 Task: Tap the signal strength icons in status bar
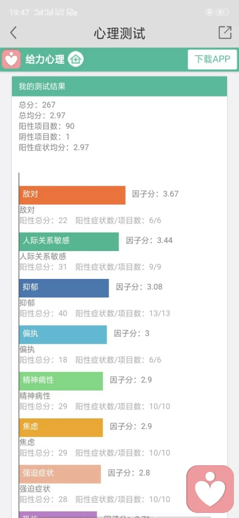pos(44,12)
